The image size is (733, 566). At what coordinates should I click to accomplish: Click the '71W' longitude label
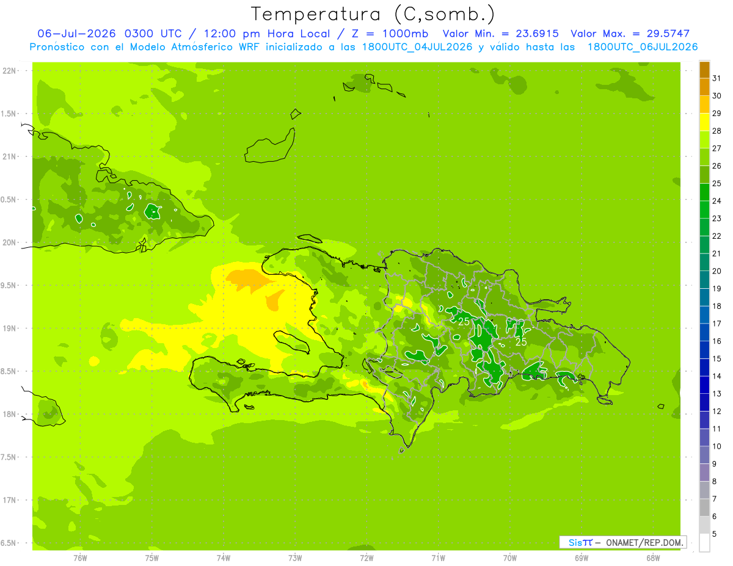point(438,558)
